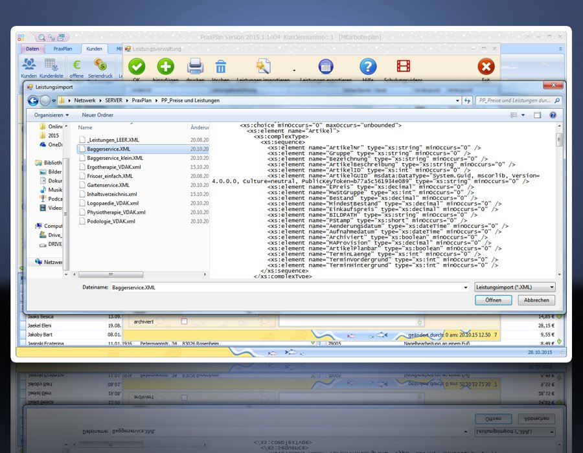Screen dimensions: 583x453
Task: Collapse the PraxPlan ribbon chevron
Action: coord(560,49)
